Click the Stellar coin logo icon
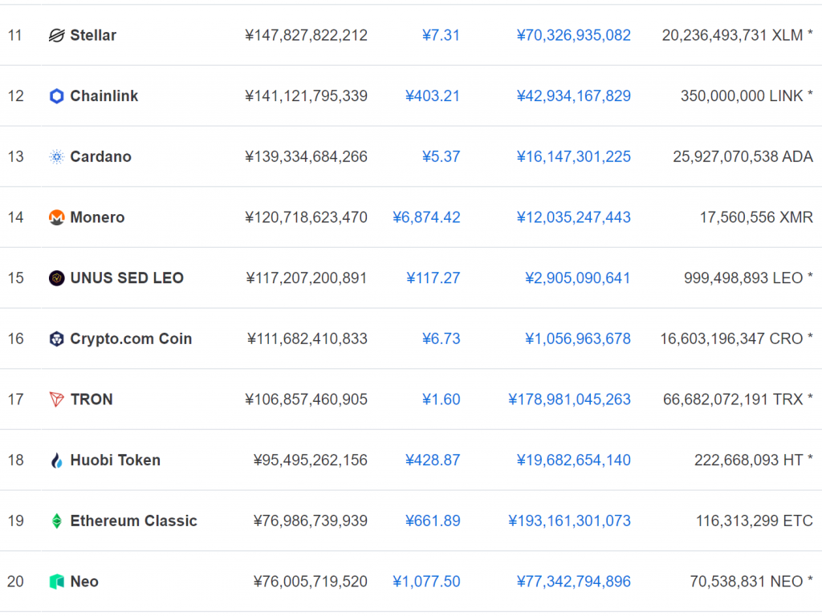 tap(57, 35)
